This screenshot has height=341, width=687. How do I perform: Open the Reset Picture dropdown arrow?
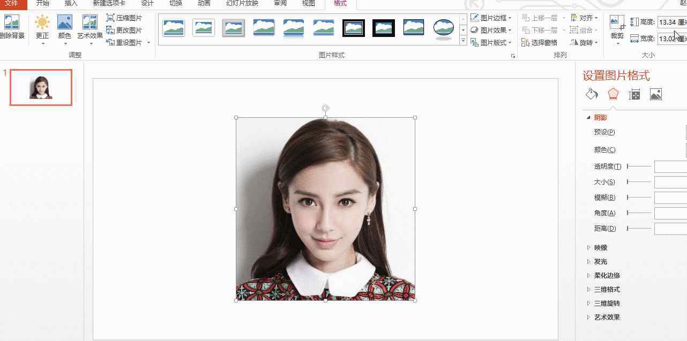point(148,43)
